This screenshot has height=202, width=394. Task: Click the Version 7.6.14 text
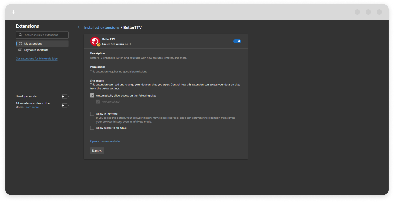(123, 44)
